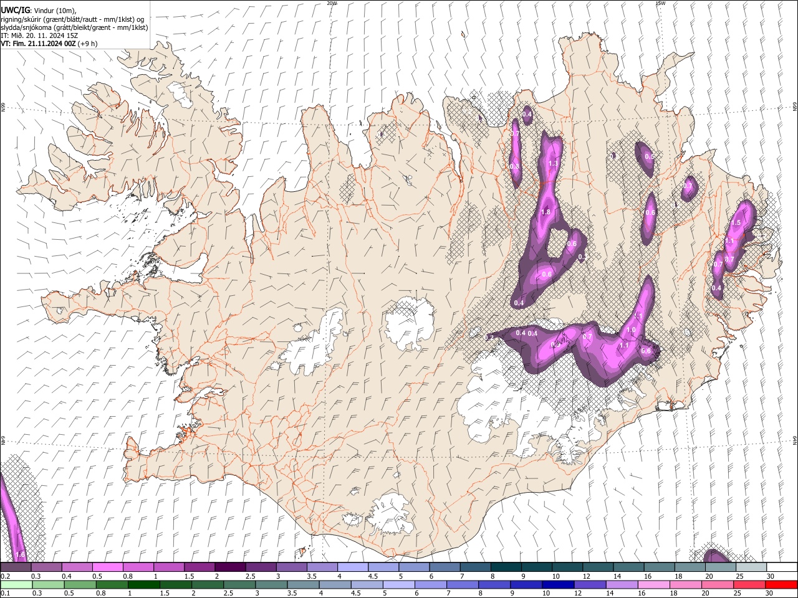Click the palest green 0.1 rain swatch

coord(16,585)
